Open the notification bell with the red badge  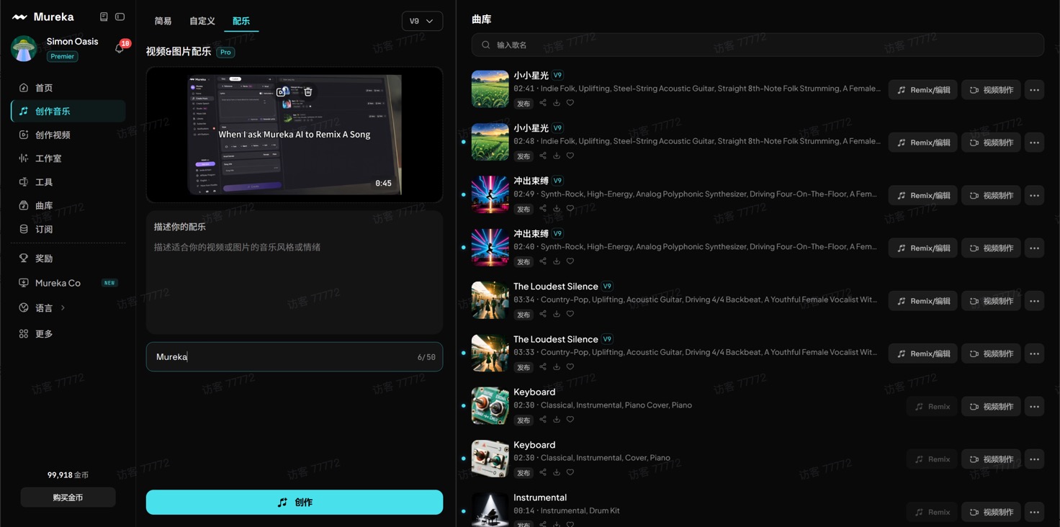[120, 48]
